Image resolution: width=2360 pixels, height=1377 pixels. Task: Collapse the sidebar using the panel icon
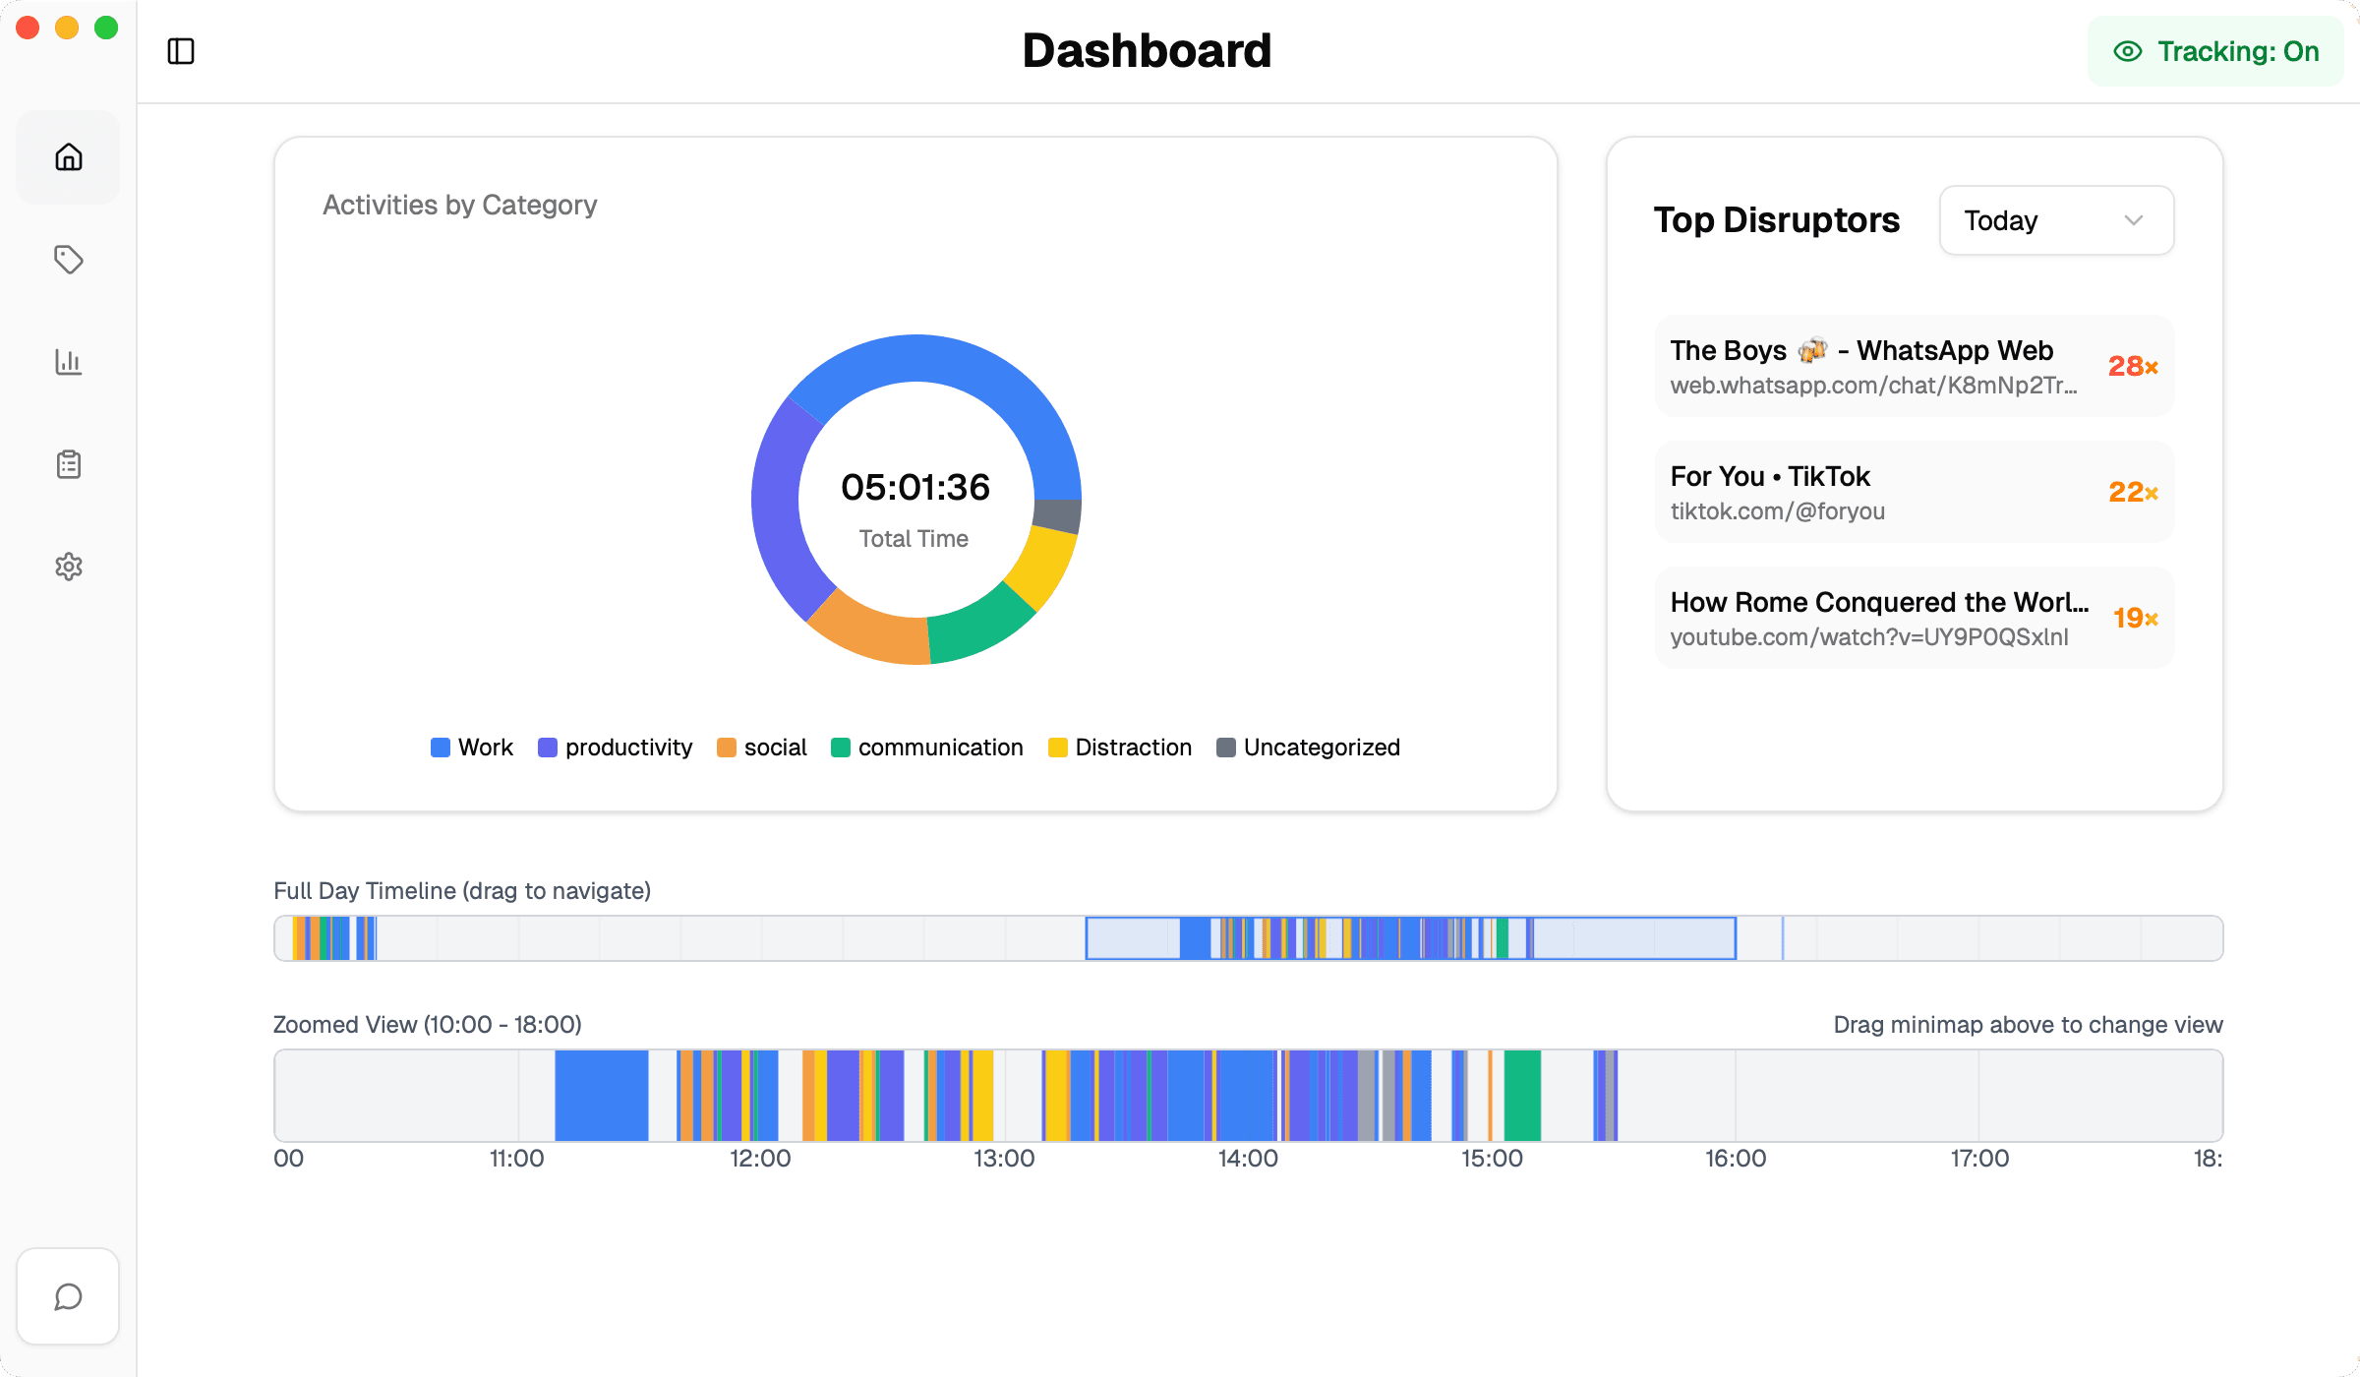(x=181, y=50)
